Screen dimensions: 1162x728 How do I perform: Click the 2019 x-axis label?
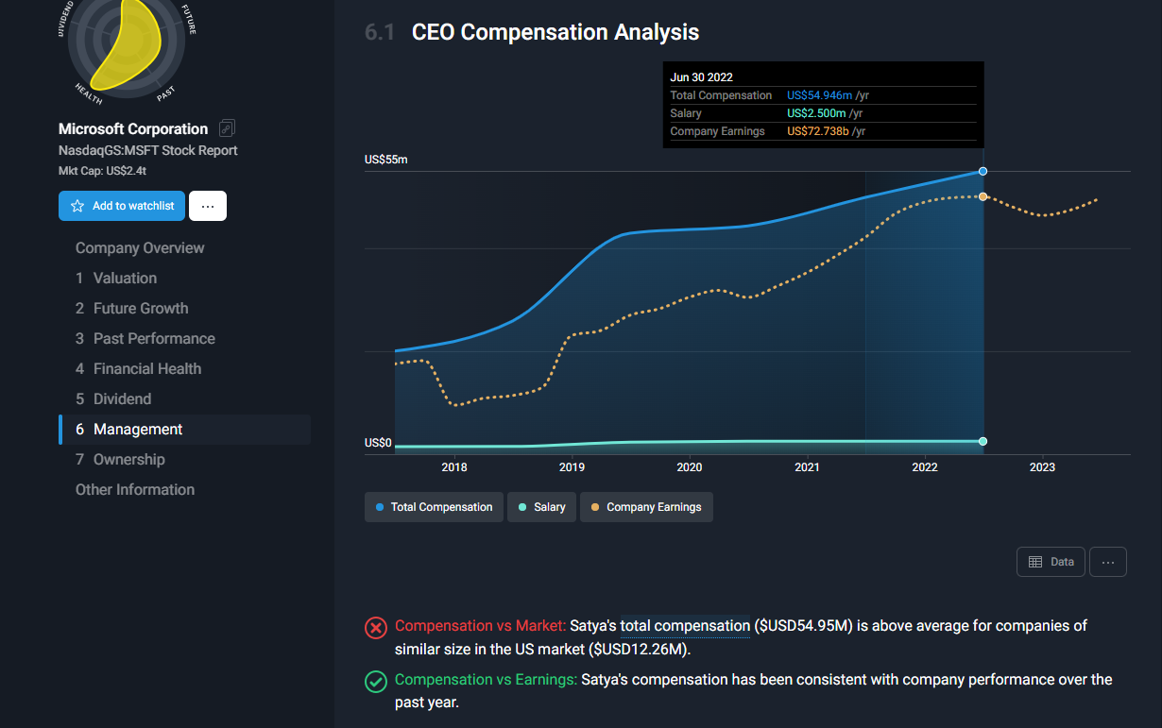pos(572,467)
